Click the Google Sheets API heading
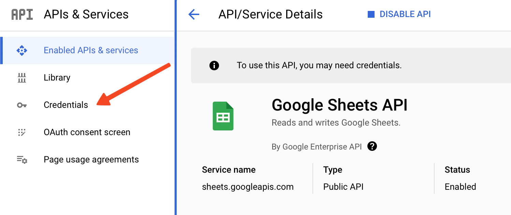The height and width of the screenshot is (215, 511). click(339, 105)
